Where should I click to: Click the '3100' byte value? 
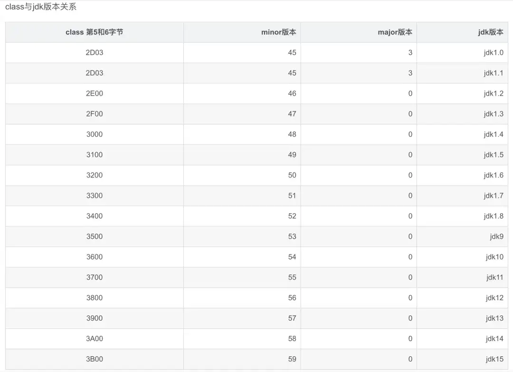[94, 155]
